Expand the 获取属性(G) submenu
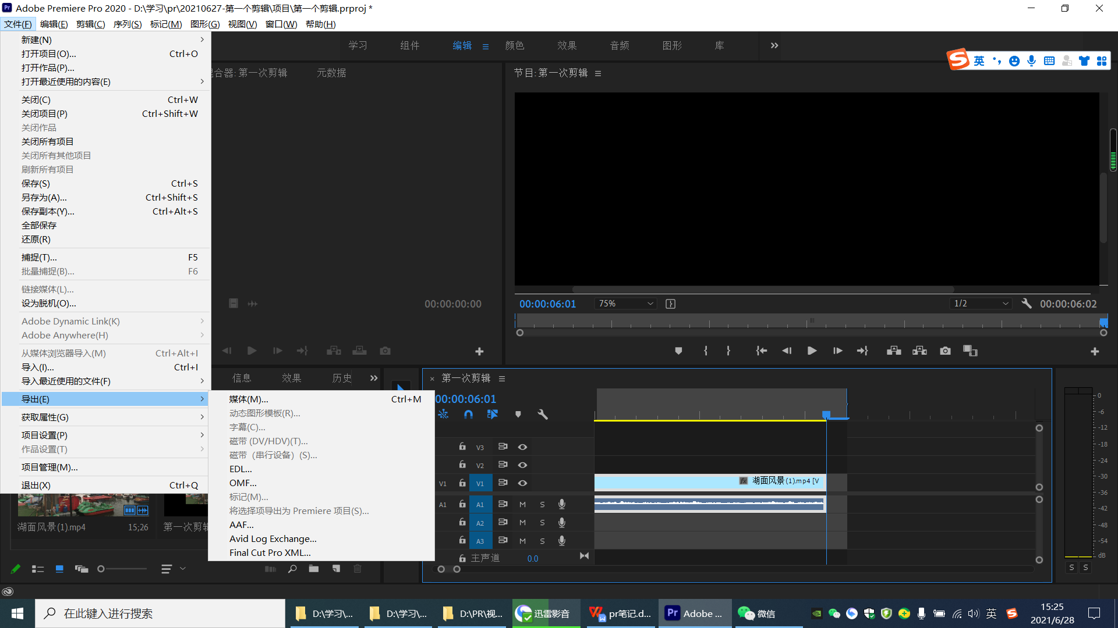 pyautogui.click(x=105, y=417)
